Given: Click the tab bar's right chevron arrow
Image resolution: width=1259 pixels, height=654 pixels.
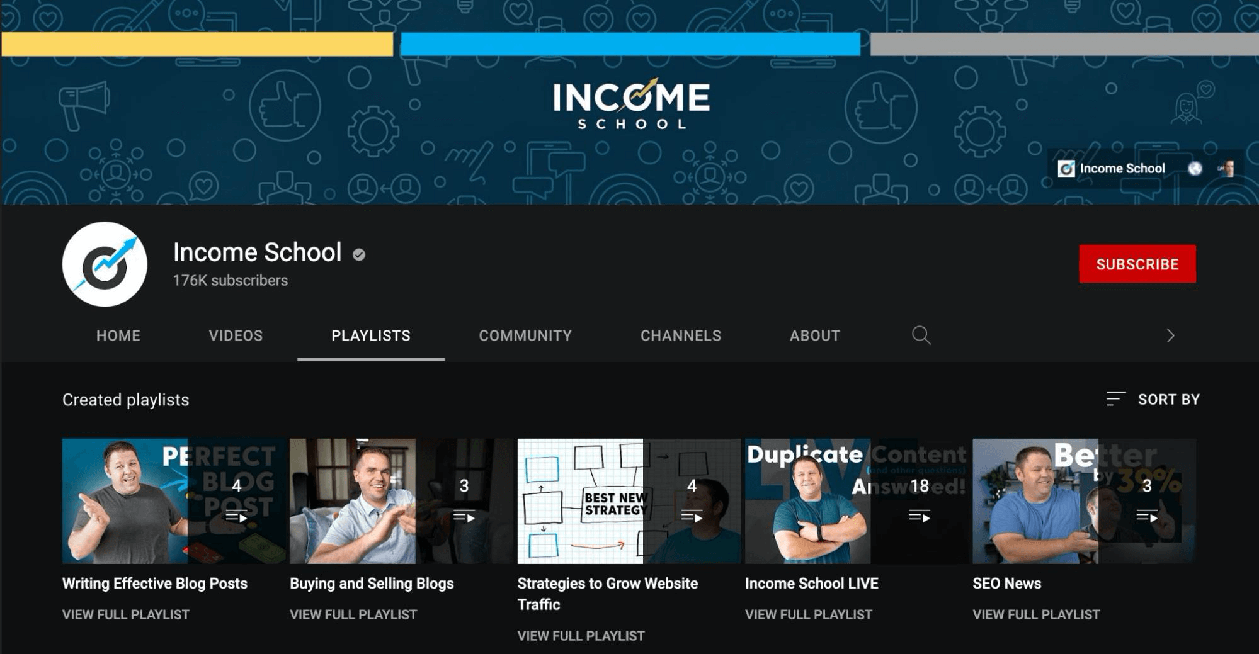Looking at the screenshot, I should tap(1170, 335).
